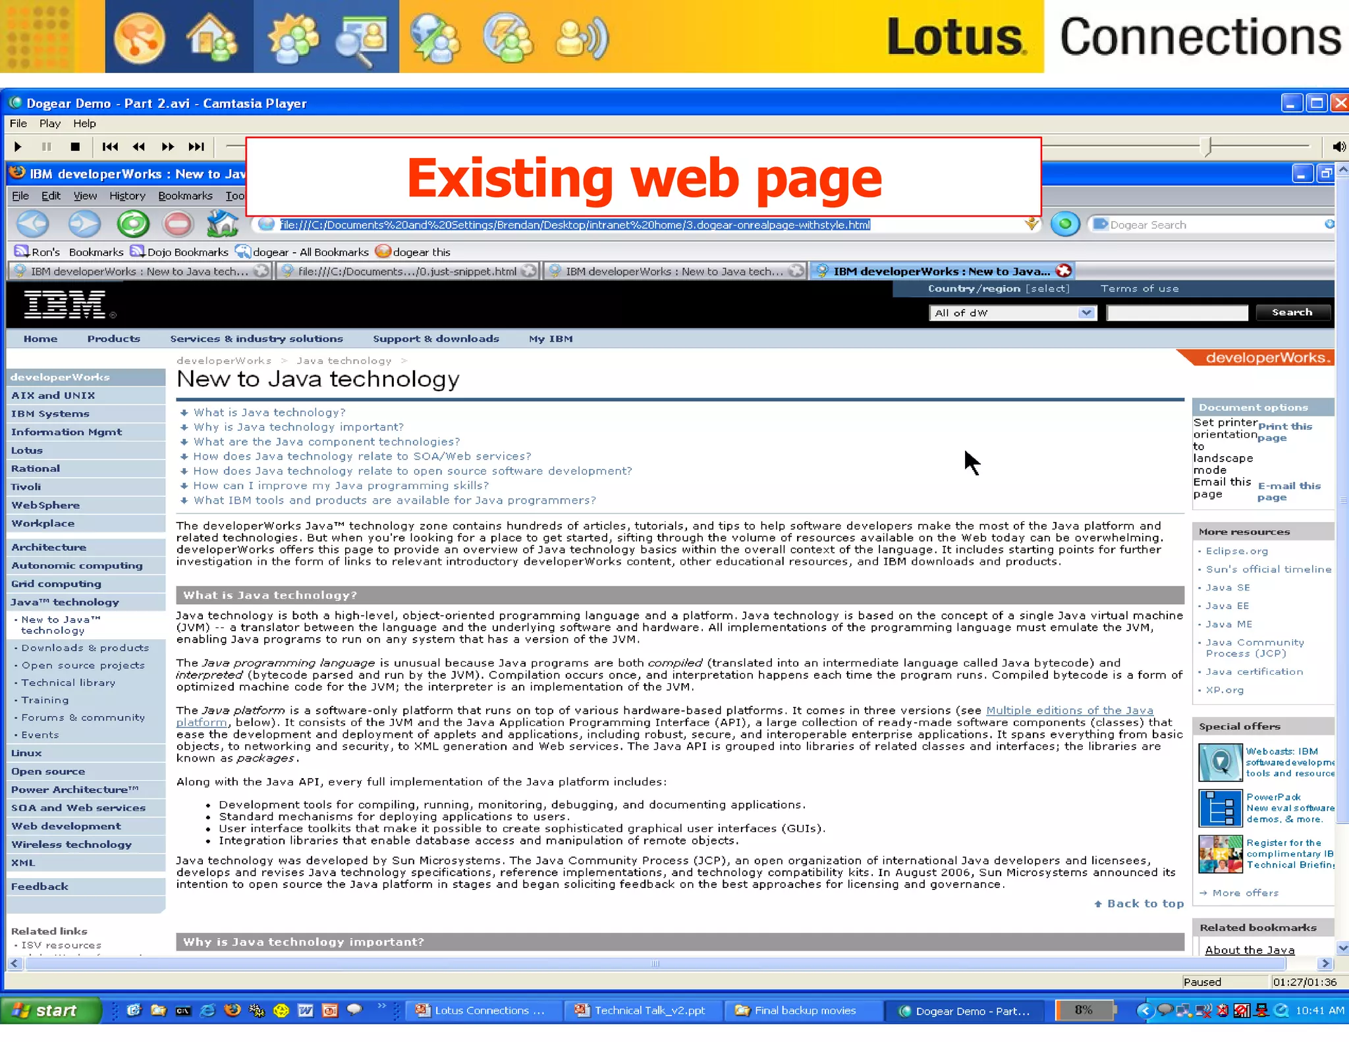This screenshot has width=1349, height=1042.
Task: Click the IBM Search button
Action: [x=1292, y=313]
